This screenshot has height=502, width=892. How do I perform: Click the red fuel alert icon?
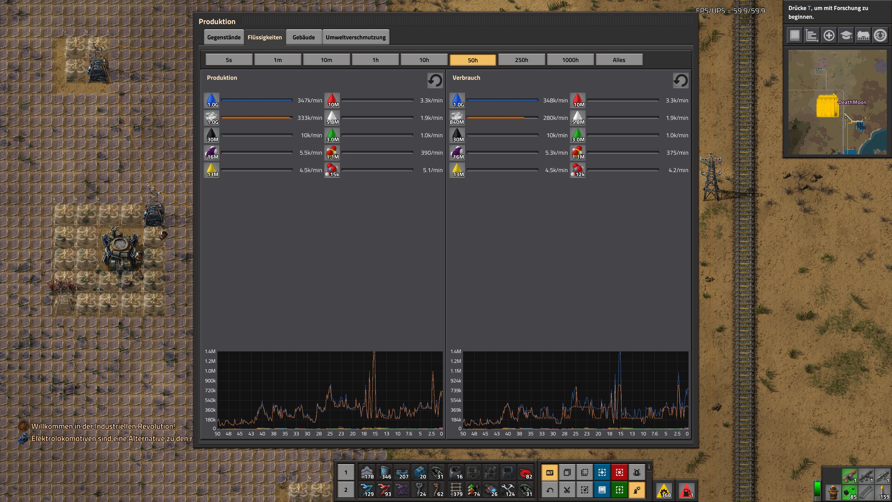pyautogui.click(x=686, y=490)
